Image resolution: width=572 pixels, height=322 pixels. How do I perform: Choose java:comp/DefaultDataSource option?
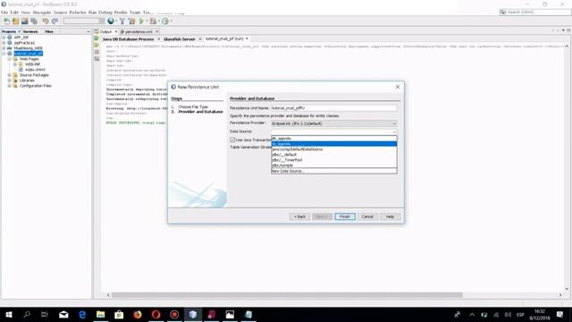click(333, 149)
